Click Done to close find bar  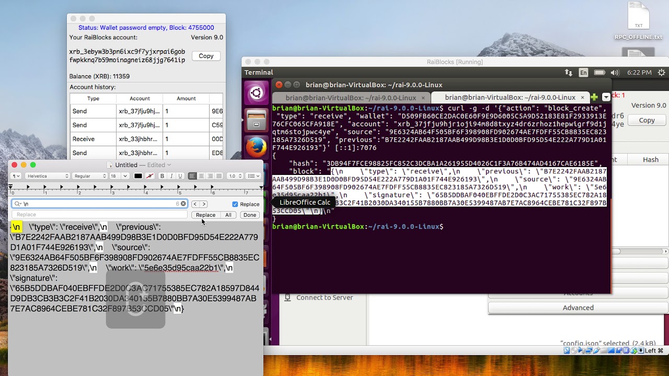pos(250,215)
